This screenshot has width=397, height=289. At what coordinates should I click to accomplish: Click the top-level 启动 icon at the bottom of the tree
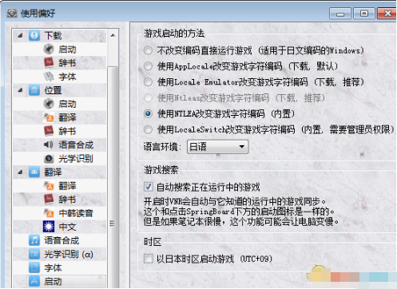pyautogui.click(x=34, y=282)
